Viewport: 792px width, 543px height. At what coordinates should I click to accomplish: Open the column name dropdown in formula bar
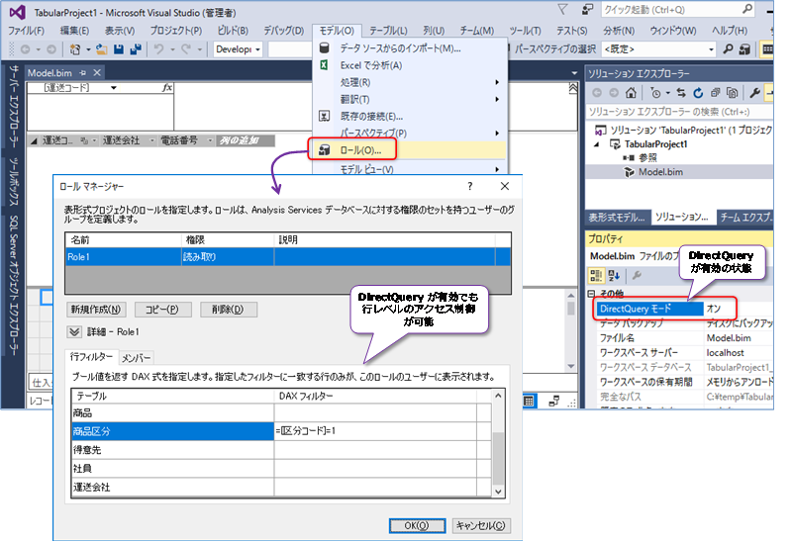pyautogui.click(x=114, y=88)
